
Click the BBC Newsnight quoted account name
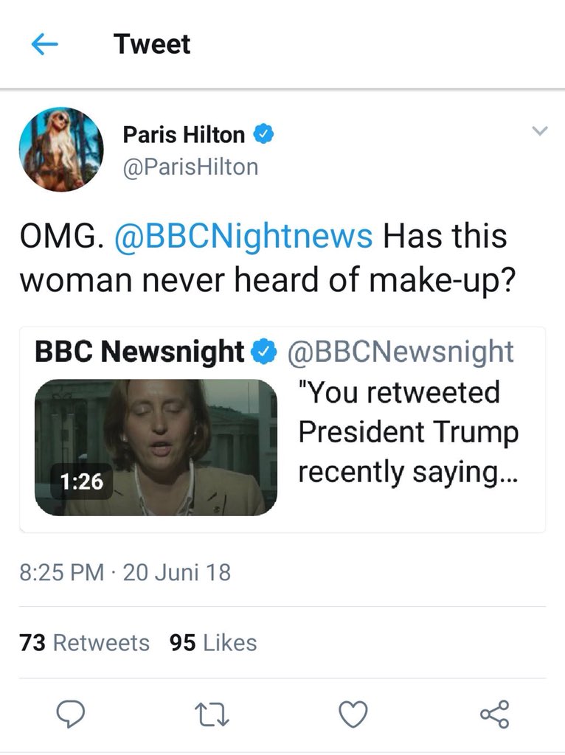pos(139,352)
